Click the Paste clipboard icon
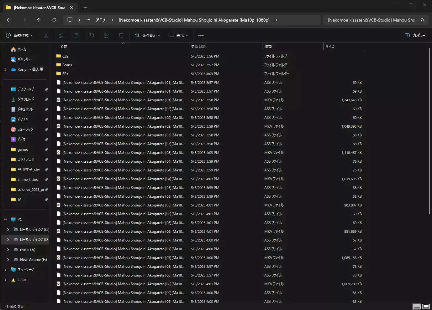 pyautogui.click(x=76, y=35)
